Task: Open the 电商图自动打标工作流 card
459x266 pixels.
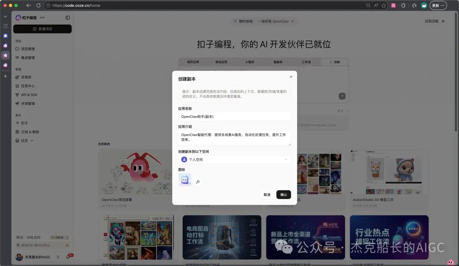Action: [x=222, y=240]
